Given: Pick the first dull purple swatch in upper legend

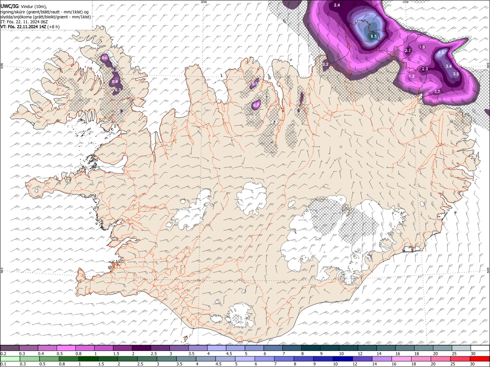Looking at the screenshot, I should point(10,348).
